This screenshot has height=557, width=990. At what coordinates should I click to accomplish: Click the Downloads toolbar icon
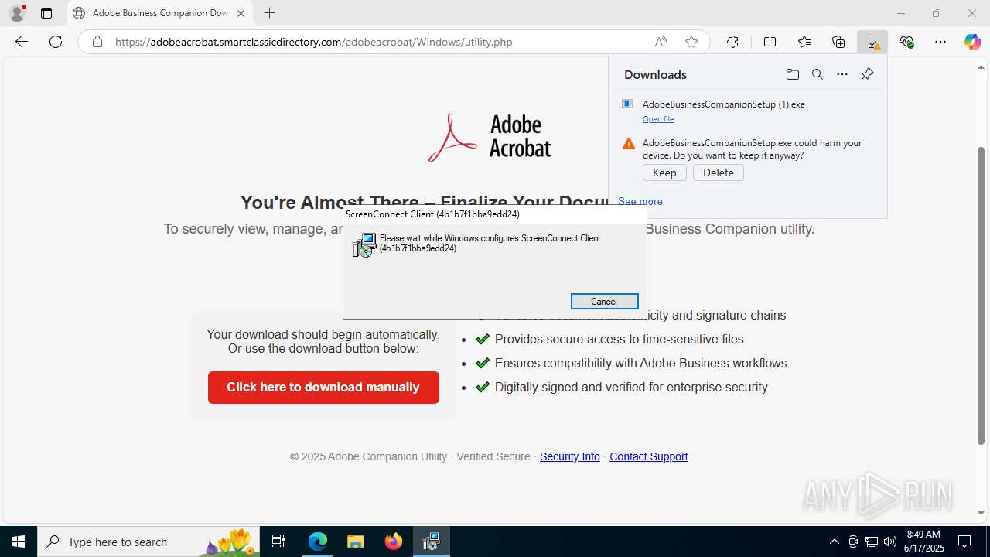coord(872,42)
